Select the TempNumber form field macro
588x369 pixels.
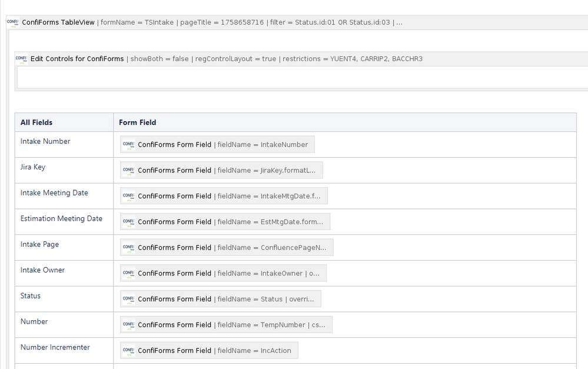(226, 325)
